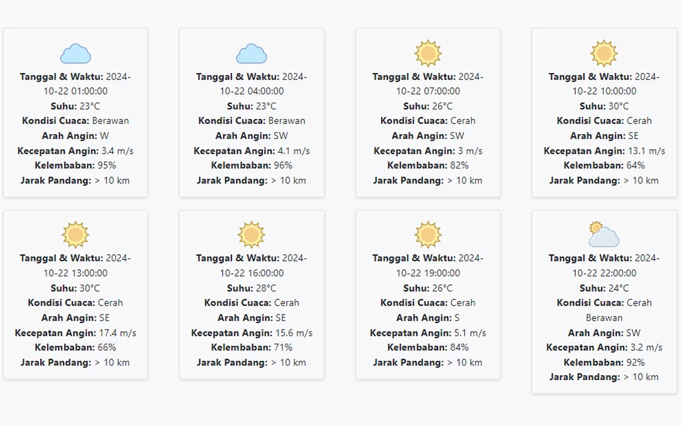This screenshot has height=426, width=682.
Task: Select date-time text for 10-22 04:00:00
Action: 251,84
